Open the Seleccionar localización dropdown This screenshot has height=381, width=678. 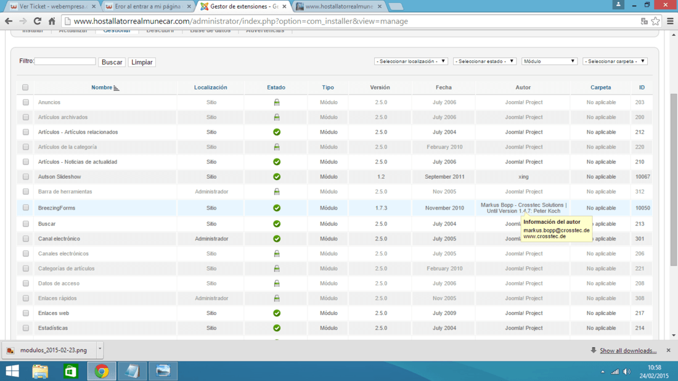click(x=410, y=62)
